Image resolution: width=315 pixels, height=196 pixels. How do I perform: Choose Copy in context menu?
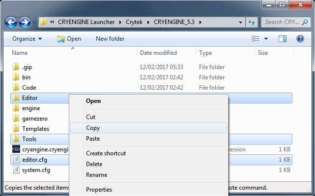click(148, 128)
